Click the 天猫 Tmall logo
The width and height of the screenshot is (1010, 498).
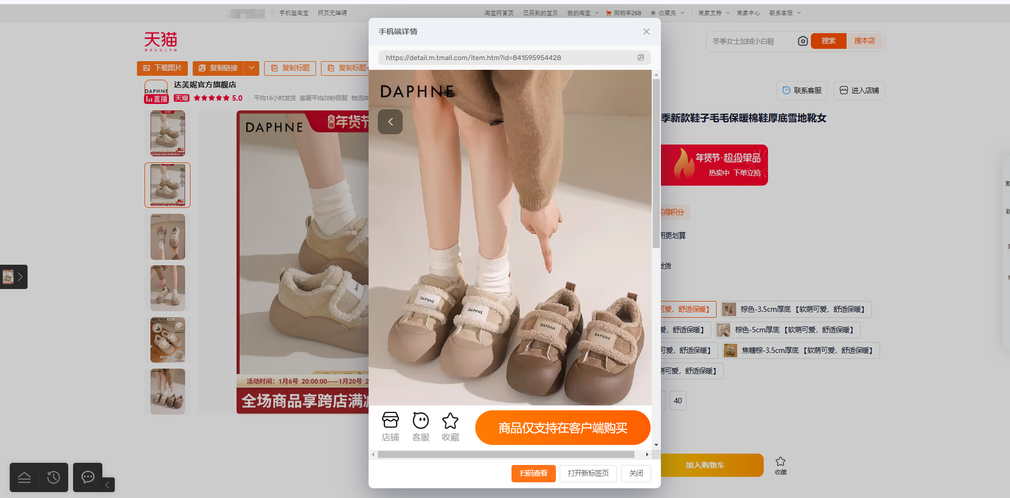coord(161,41)
